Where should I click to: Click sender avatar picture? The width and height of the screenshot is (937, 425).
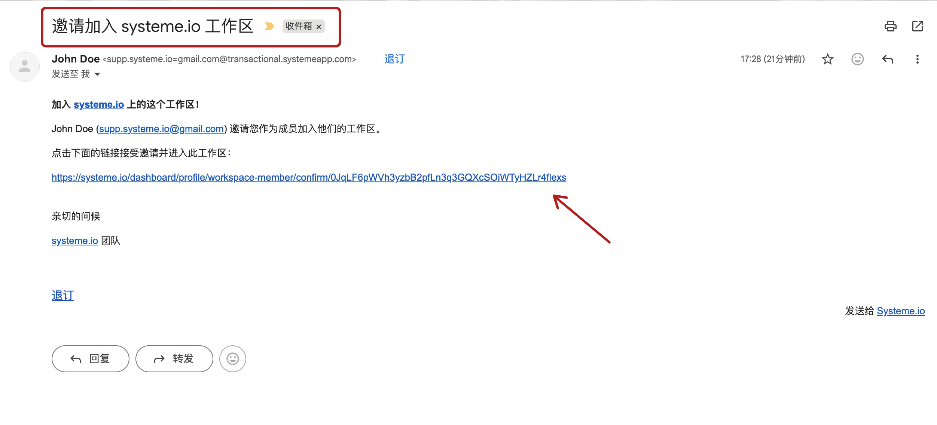click(25, 66)
